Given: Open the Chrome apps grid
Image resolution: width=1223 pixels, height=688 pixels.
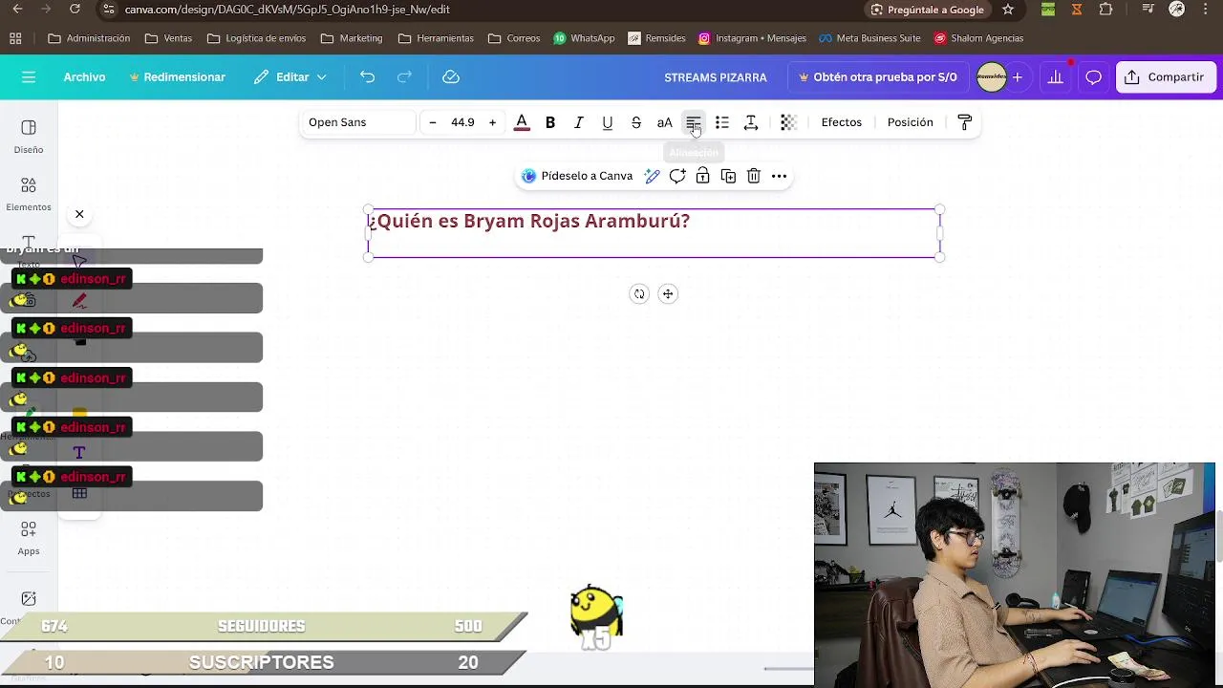Looking at the screenshot, I should pyautogui.click(x=15, y=38).
